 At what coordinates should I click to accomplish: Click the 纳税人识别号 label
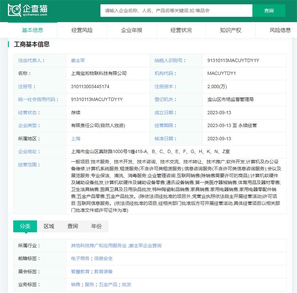coord(168,61)
